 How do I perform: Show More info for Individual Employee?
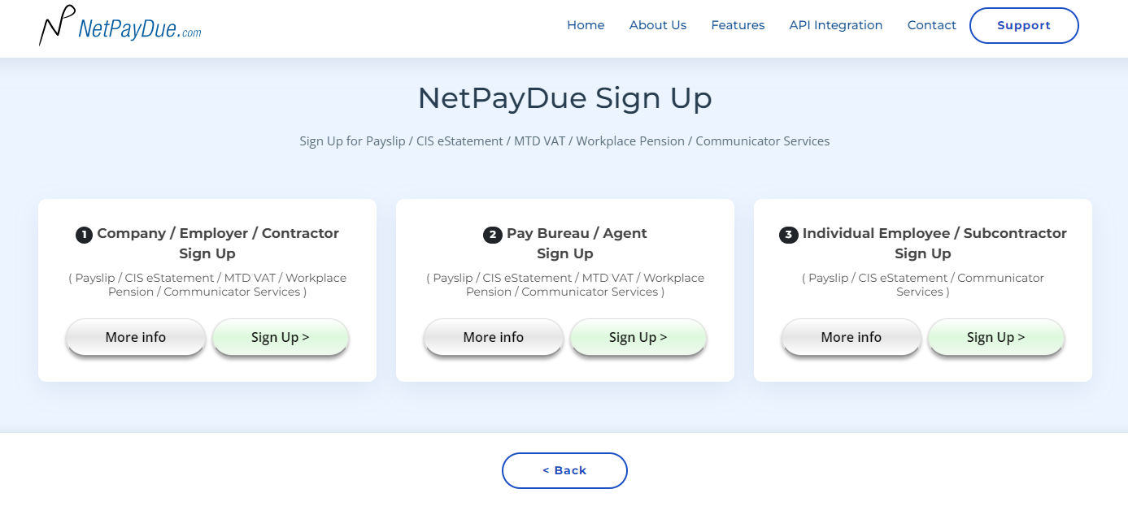coord(851,337)
